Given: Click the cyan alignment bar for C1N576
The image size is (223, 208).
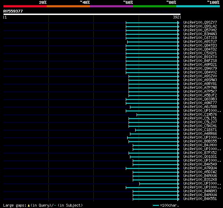Looking at the screenshot, I should (x=157, y=115).
